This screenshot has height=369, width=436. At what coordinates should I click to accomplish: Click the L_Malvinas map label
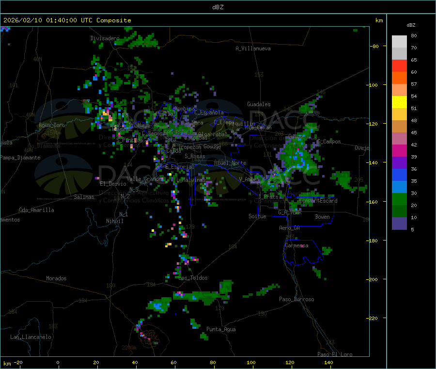[x=191, y=180]
